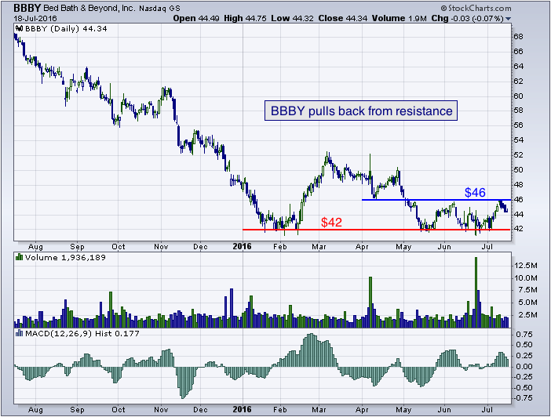
Task: Click the 0.00 MACD axis label
Action: coord(524,367)
